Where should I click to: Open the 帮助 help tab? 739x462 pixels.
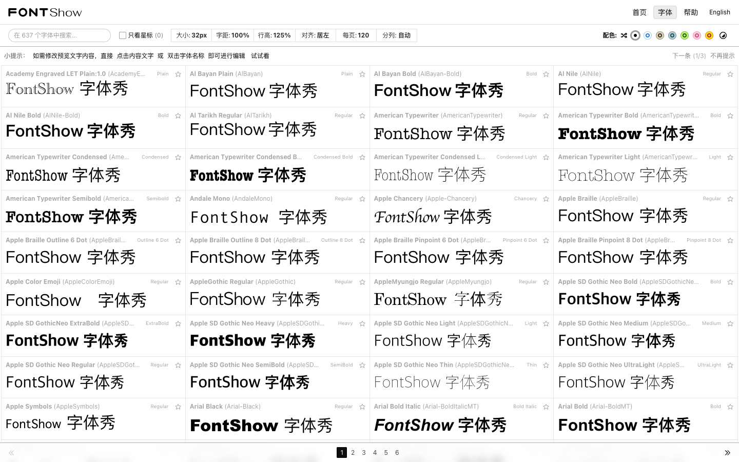691,12
